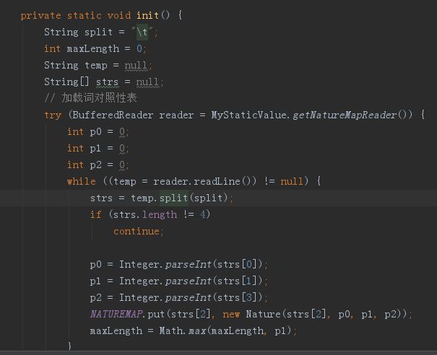
Task: Click temp in the String temp declaration
Action: [x=96, y=66]
